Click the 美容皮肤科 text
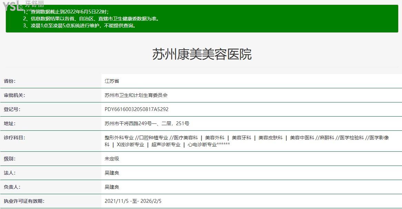The image size is (402, 209). 271,138
